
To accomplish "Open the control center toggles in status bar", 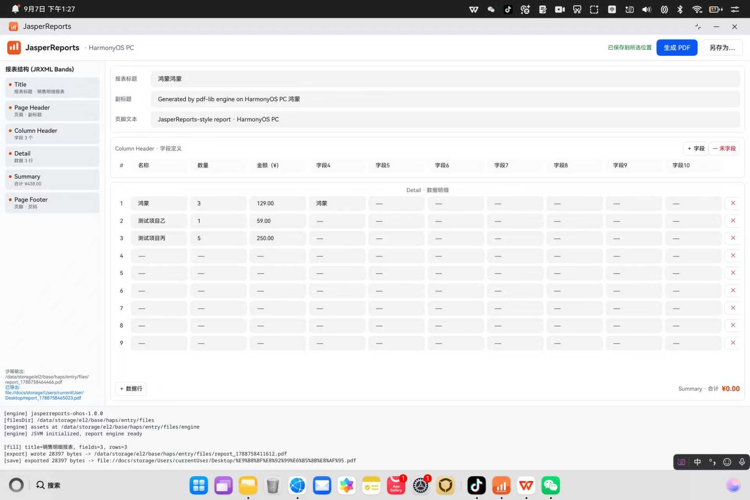I will [x=735, y=9].
